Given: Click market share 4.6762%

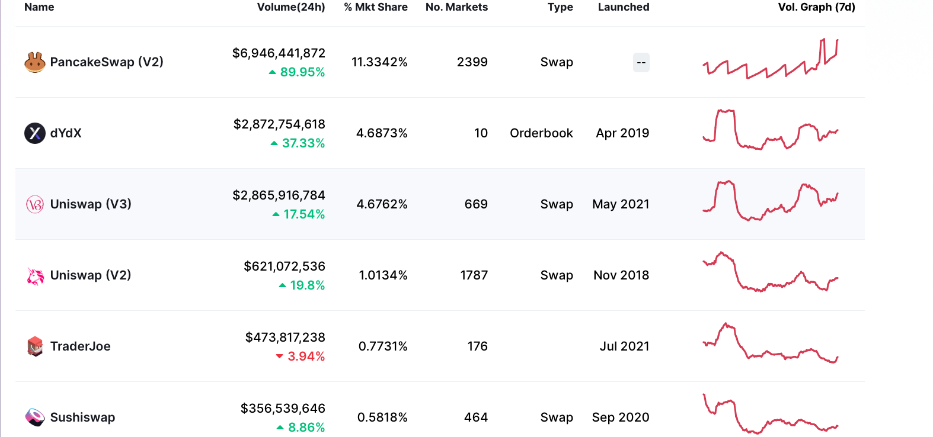Looking at the screenshot, I should pyautogui.click(x=382, y=204).
